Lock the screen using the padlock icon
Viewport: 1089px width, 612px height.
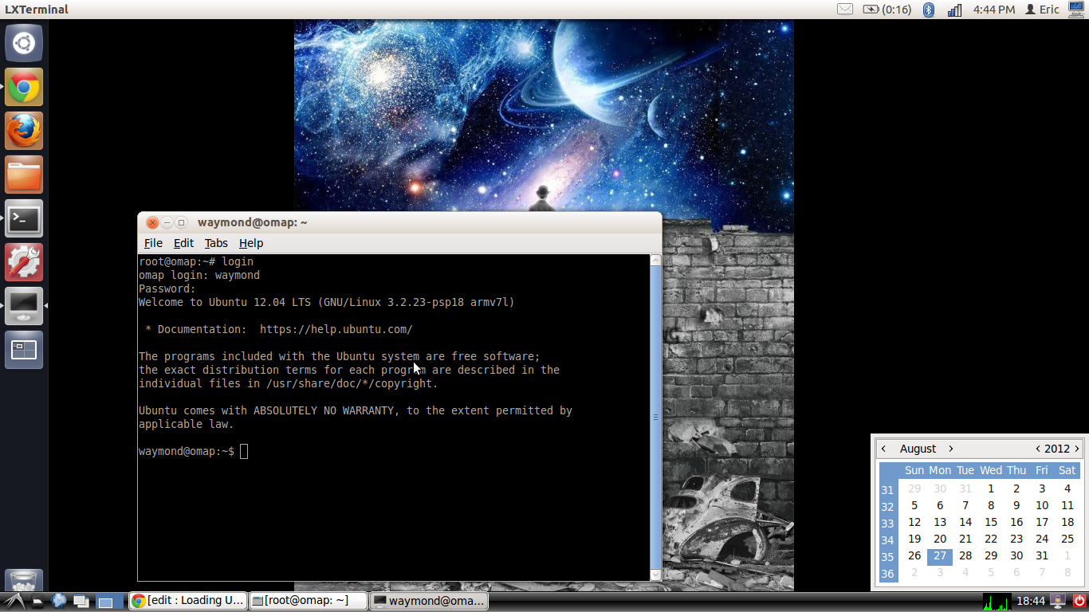(1059, 600)
